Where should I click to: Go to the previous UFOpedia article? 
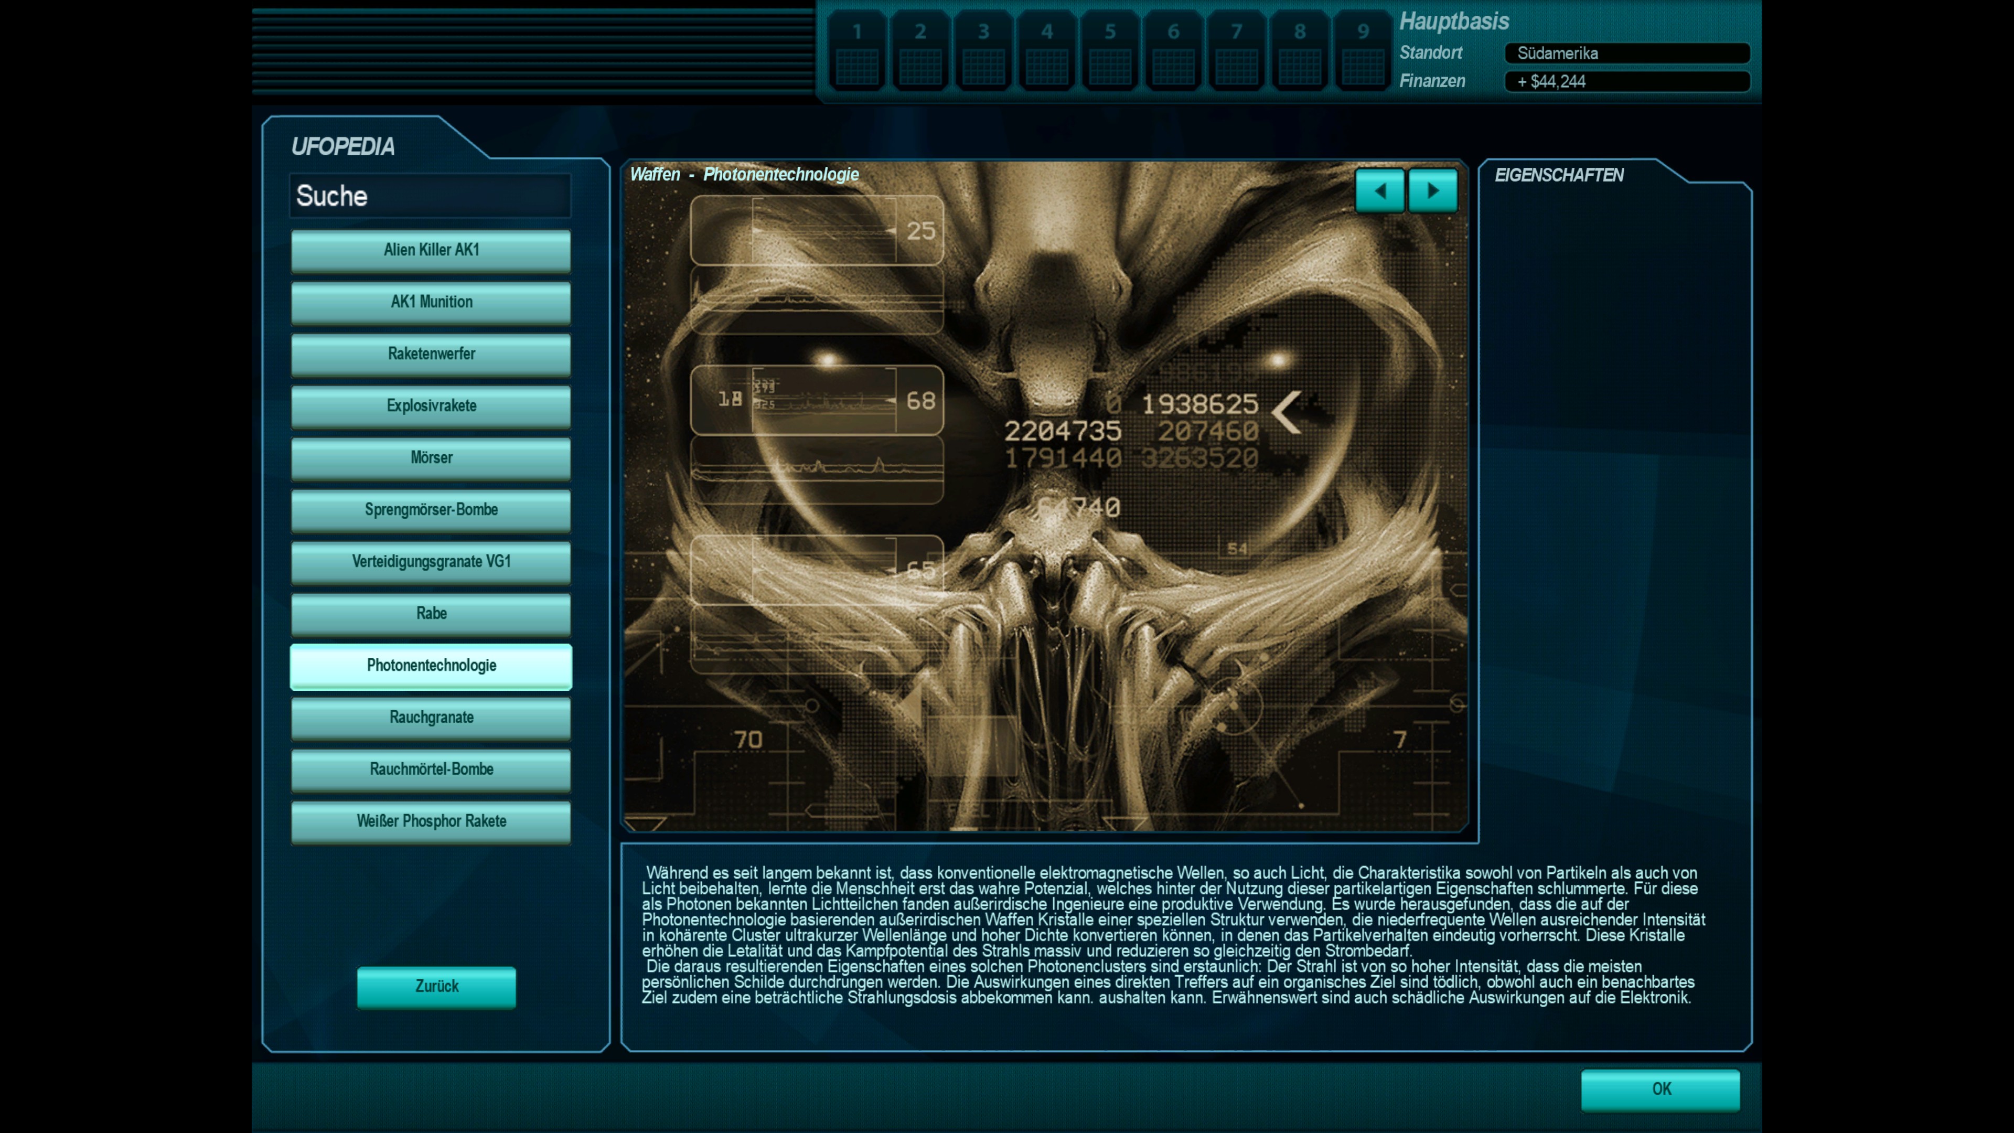coord(1379,191)
